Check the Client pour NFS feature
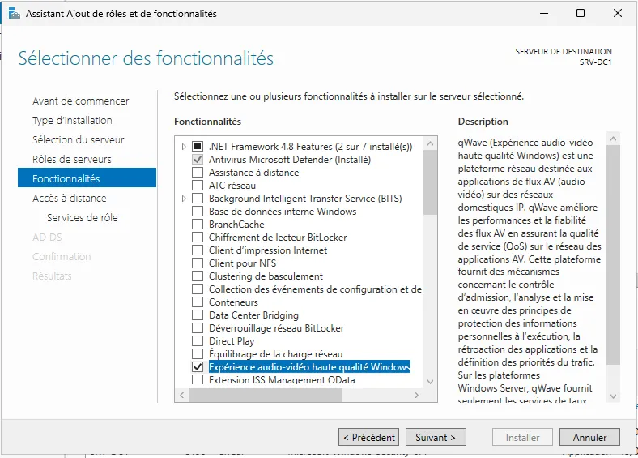The image size is (638, 458). click(198, 263)
